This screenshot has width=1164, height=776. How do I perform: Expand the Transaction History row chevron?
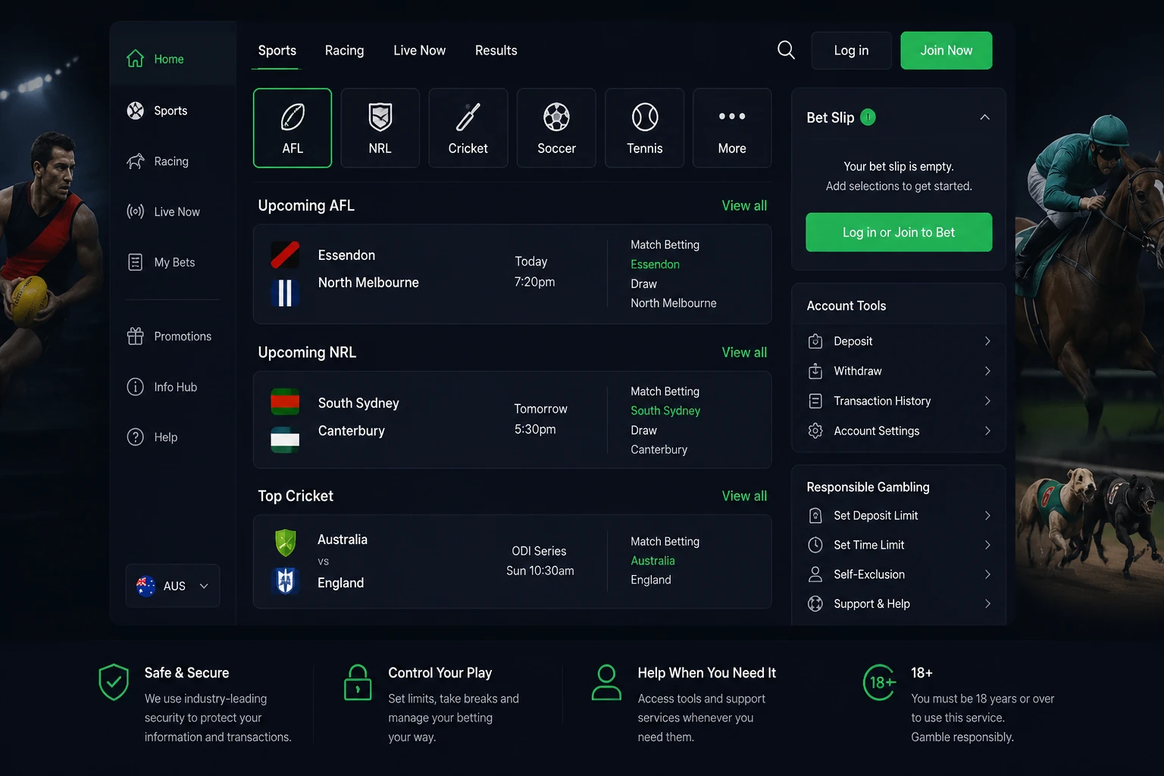tap(987, 401)
